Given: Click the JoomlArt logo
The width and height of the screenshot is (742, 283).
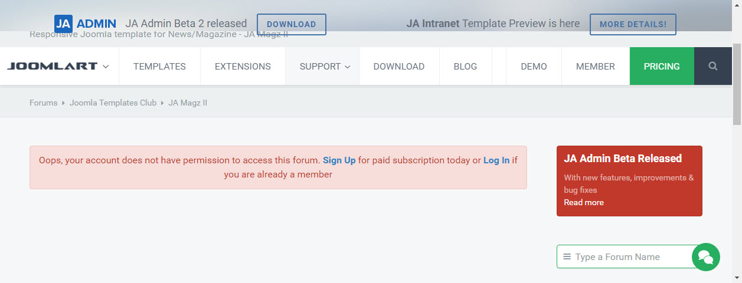Looking at the screenshot, I should coord(52,66).
